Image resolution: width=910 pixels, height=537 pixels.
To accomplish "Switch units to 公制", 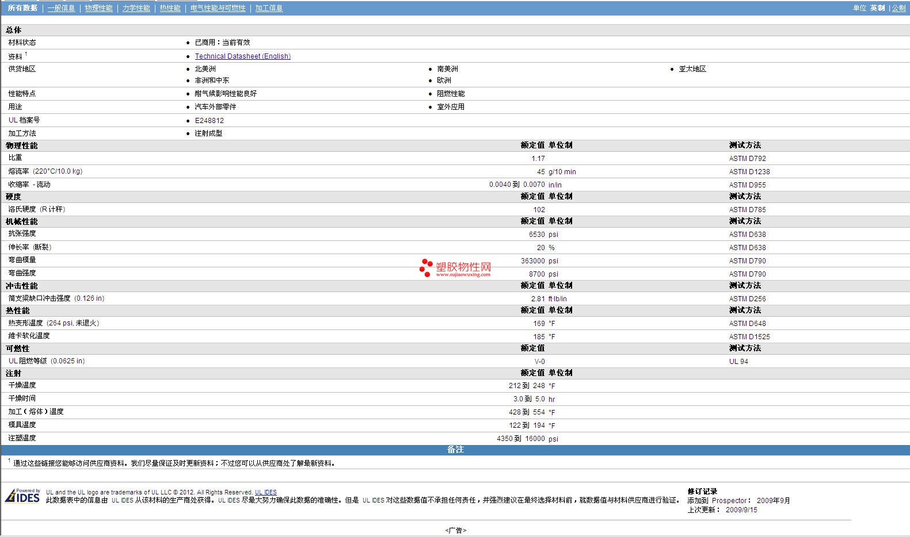I will 898,8.
